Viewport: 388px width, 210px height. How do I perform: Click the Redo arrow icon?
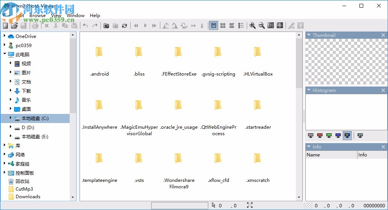tap(95, 25)
